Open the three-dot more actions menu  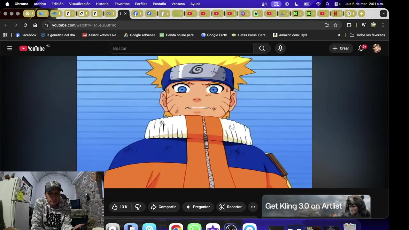pos(253,207)
